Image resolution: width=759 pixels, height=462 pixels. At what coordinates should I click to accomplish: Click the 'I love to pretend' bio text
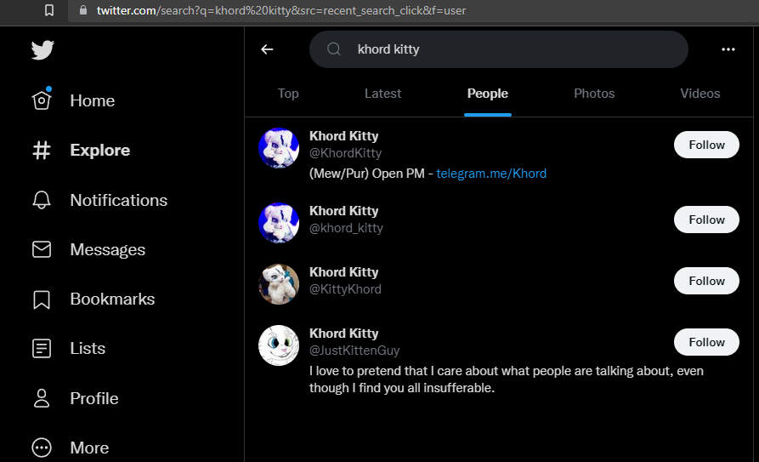(x=507, y=379)
